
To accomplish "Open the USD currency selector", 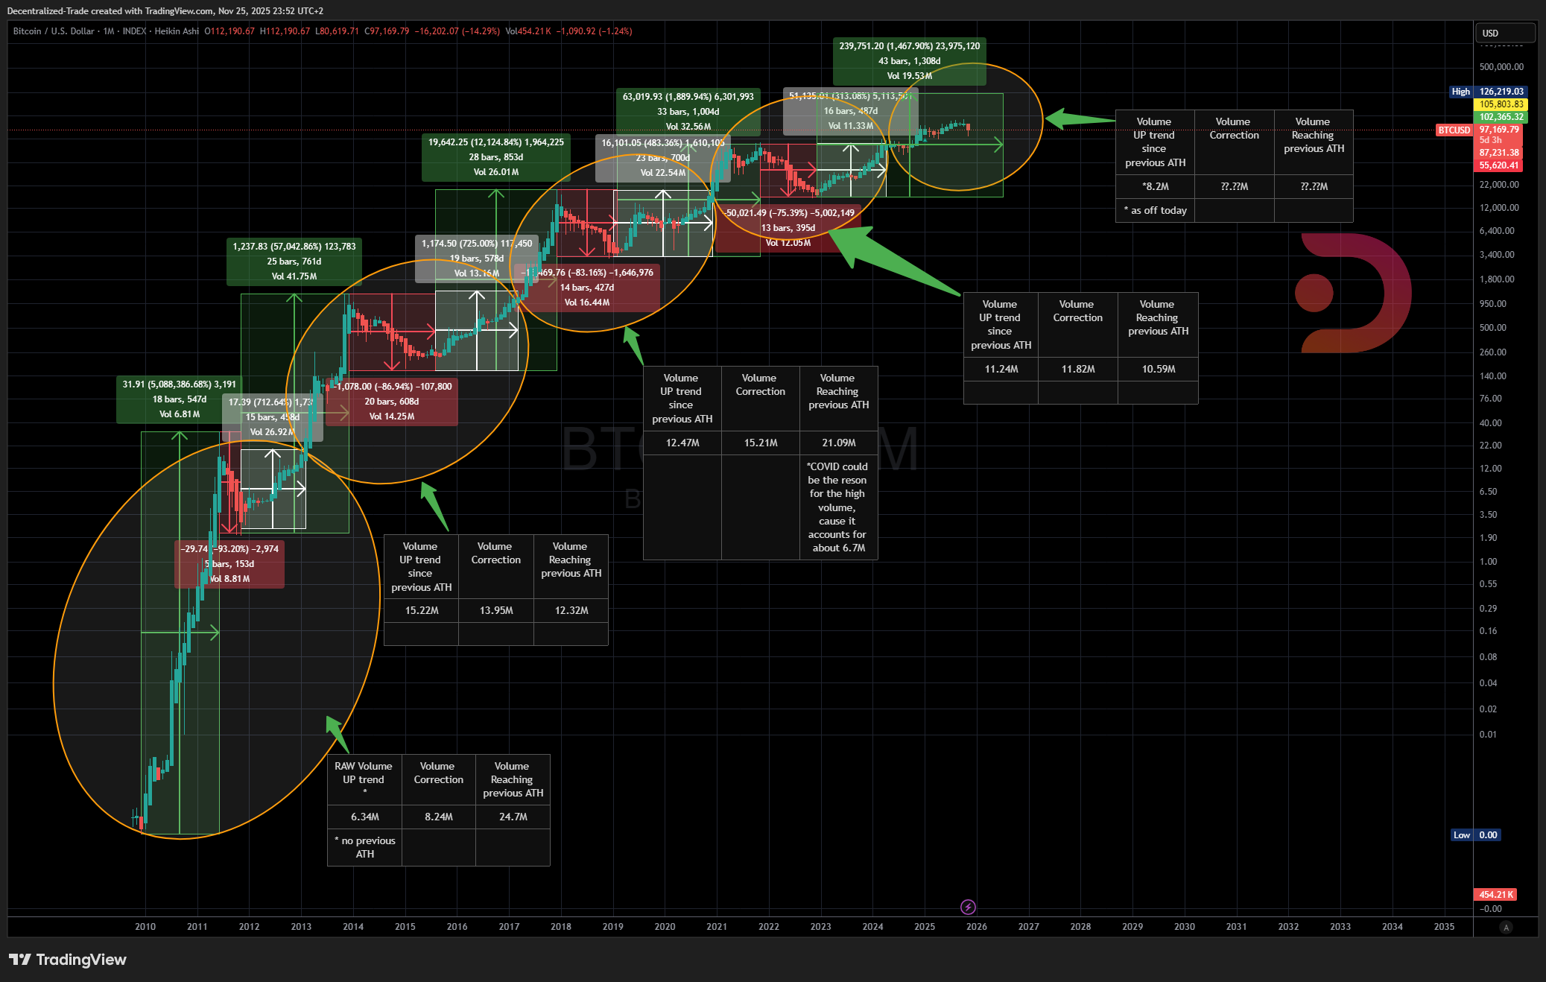I will pos(1504,33).
